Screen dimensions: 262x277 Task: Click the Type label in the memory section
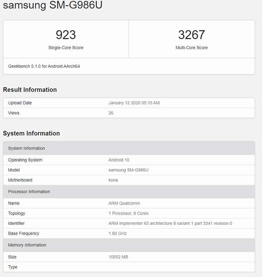click(x=13, y=267)
